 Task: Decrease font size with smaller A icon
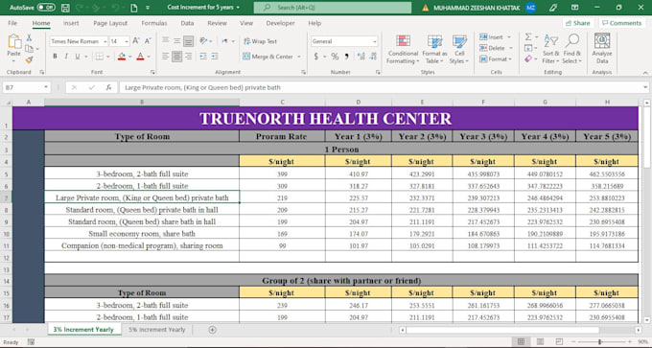pos(148,41)
